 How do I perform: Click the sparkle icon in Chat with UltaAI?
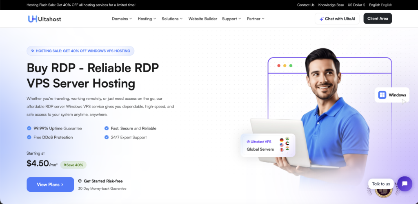pos(322,19)
